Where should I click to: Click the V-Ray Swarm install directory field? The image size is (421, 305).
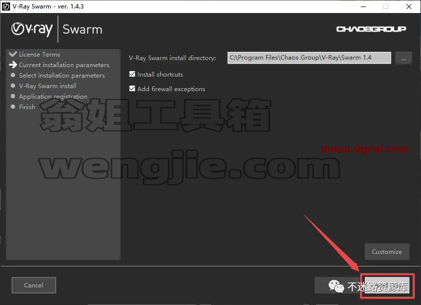[309, 58]
